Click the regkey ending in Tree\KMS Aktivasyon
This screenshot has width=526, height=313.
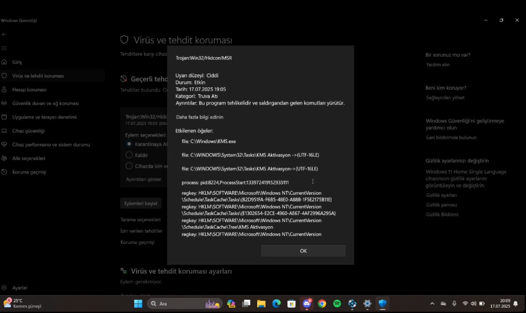(x=251, y=224)
